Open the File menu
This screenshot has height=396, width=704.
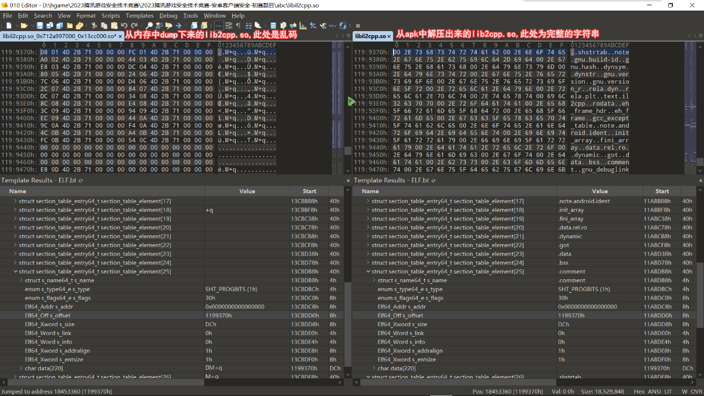(8, 16)
